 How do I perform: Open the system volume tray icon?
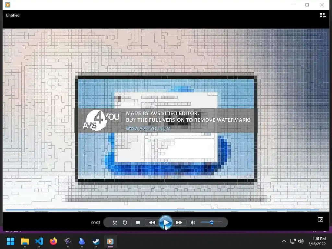coord(301,241)
